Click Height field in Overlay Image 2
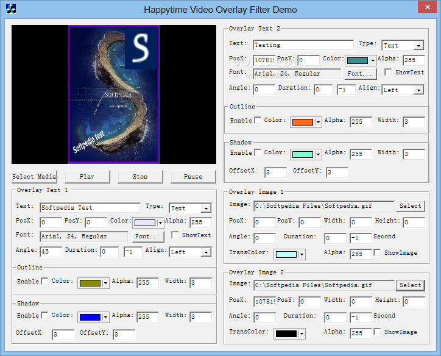The width and height of the screenshot is (441, 356). 414,302
